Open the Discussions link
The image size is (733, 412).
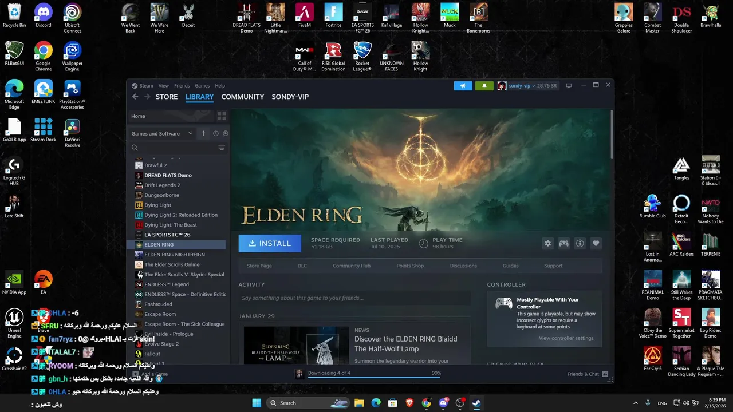(x=463, y=266)
